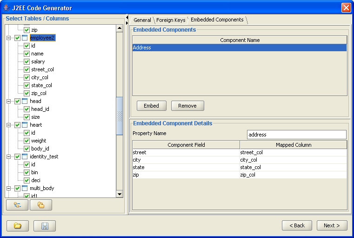Click the street_col mapped column cell

point(293,152)
